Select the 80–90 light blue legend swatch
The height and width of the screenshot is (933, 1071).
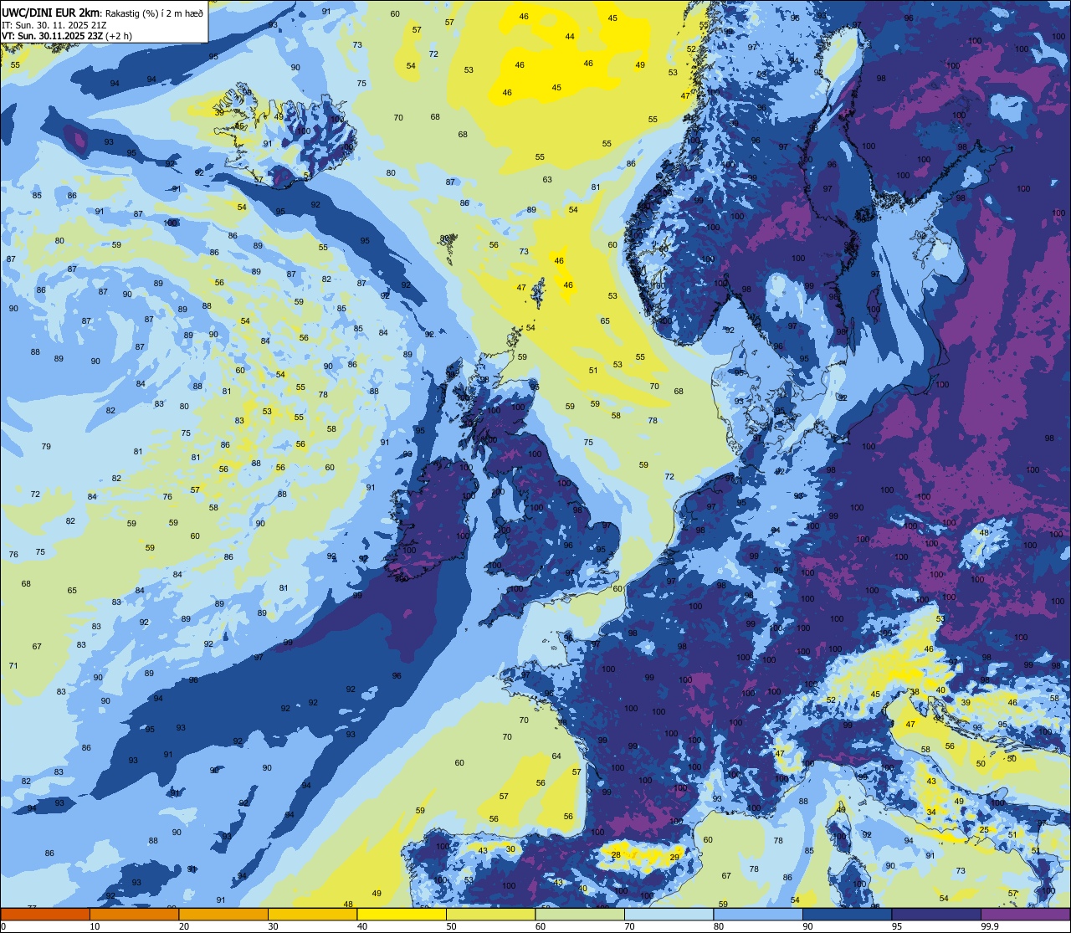click(758, 914)
